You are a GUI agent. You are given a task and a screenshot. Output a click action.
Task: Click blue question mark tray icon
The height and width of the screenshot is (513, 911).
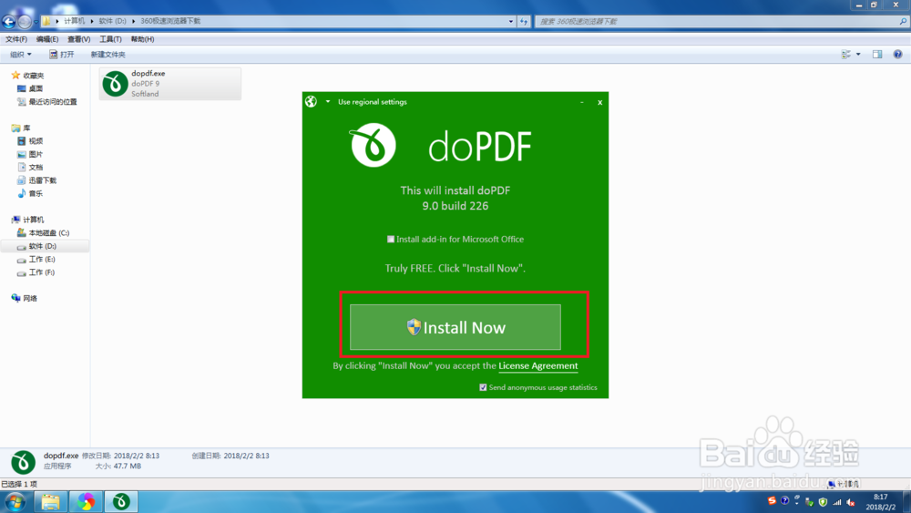(x=784, y=501)
